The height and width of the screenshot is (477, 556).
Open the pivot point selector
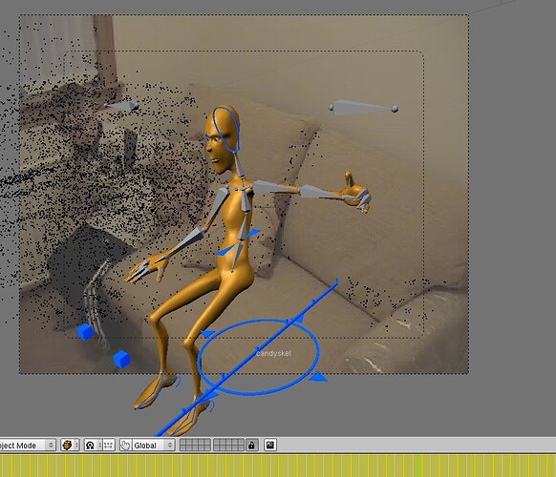pos(94,446)
